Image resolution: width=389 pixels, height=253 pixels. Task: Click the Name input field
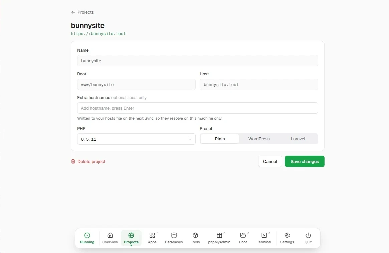pos(197,61)
